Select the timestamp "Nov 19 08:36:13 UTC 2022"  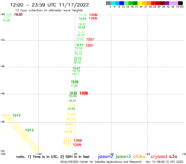click(x=164, y=162)
